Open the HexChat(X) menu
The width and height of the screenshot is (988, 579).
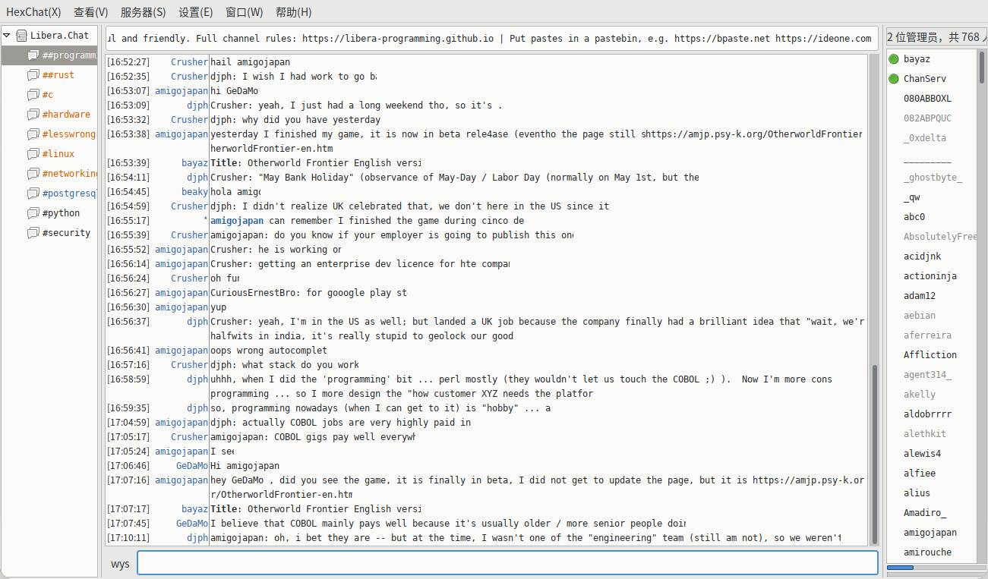pyautogui.click(x=33, y=12)
